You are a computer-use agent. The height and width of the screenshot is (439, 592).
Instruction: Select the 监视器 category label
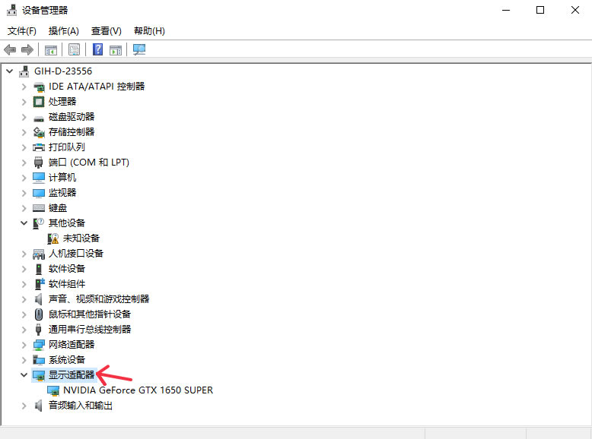[62, 193]
